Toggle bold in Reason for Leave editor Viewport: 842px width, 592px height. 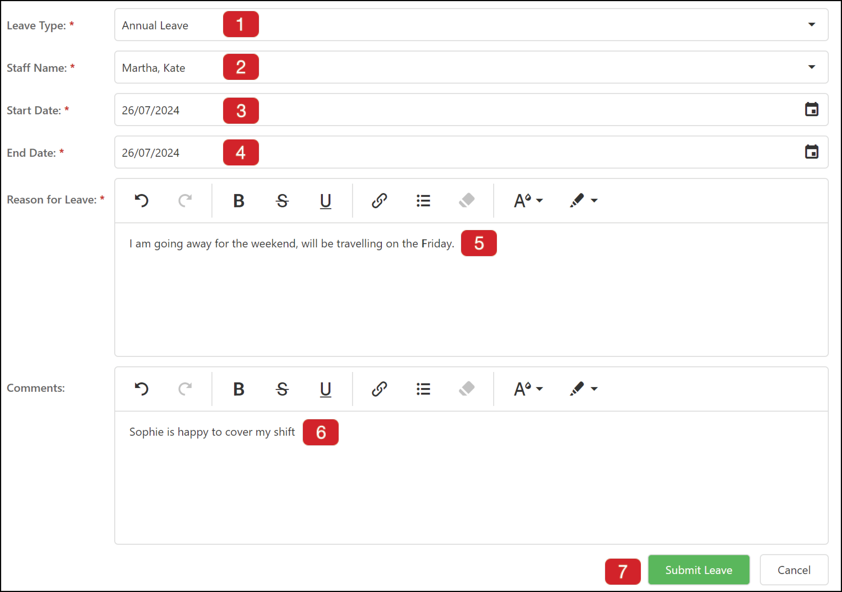pyautogui.click(x=239, y=201)
